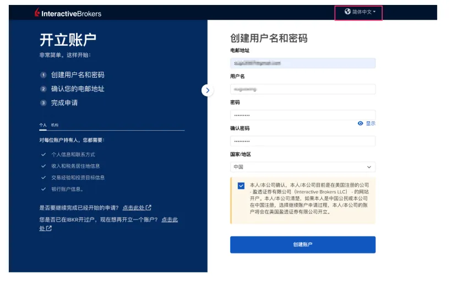Image resolution: width=457 pixels, height=290 pixels.
Task: Click 点击此处 link to open another IBKR account
Action: pyautogui.click(x=170, y=219)
